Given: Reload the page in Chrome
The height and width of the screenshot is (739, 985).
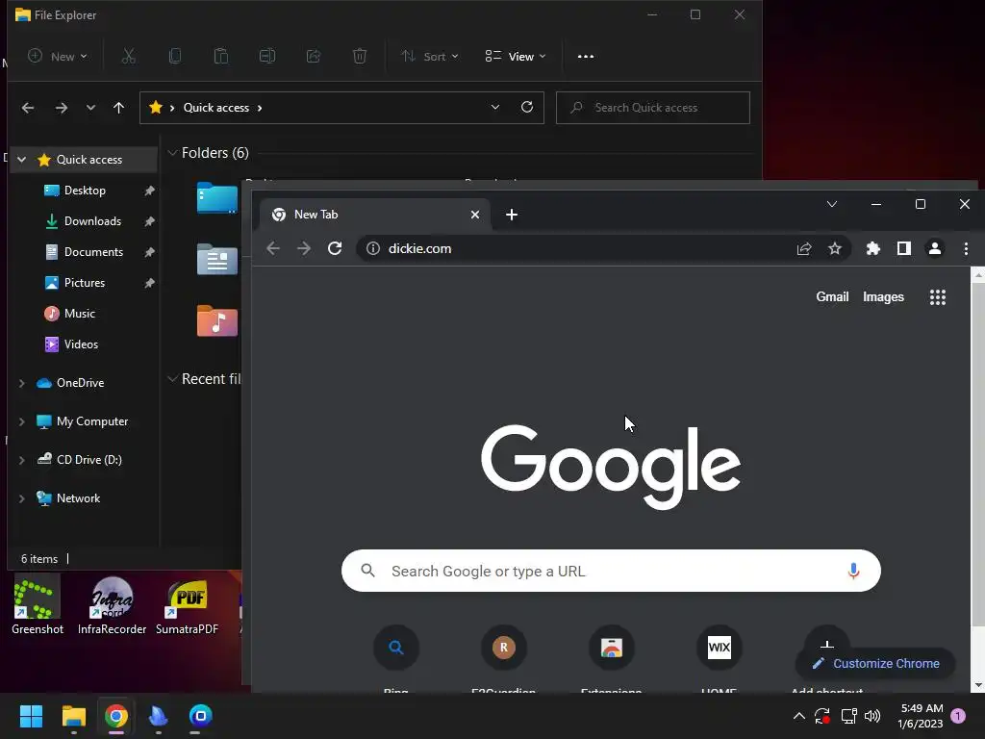Looking at the screenshot, I should 335,248.
